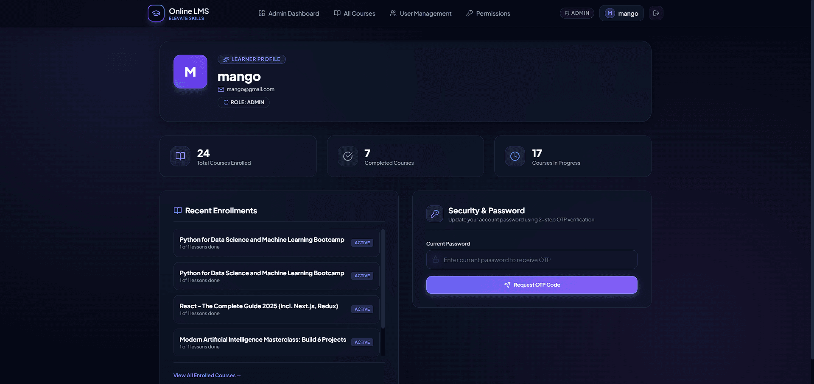814x384 pixels.
Task: Click the envelope icon next to mango@gmail.com
Action: [221, 89]
